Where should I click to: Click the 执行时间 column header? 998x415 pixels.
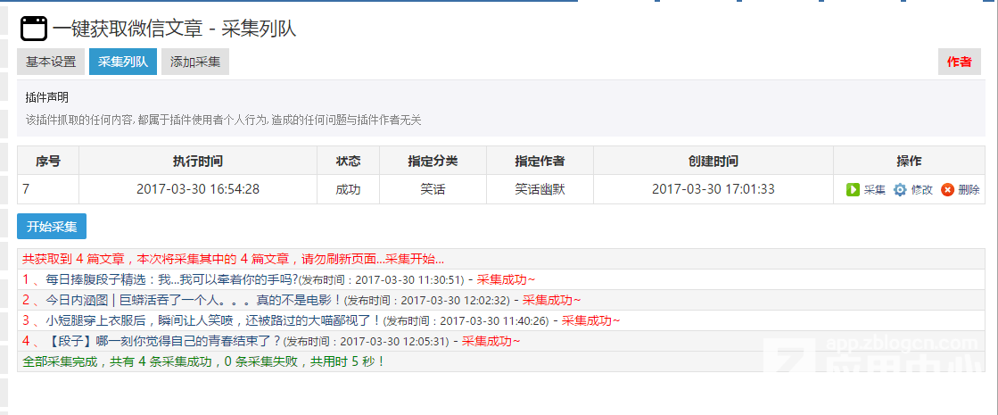click(x=198, y=161)
